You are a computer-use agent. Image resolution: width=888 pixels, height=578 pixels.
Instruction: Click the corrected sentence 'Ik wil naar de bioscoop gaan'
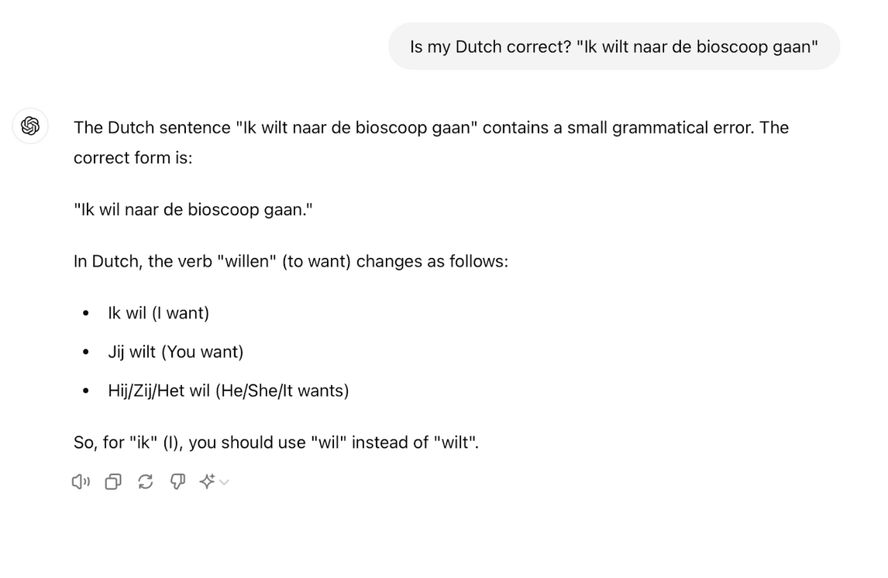(x=192, y=209)
